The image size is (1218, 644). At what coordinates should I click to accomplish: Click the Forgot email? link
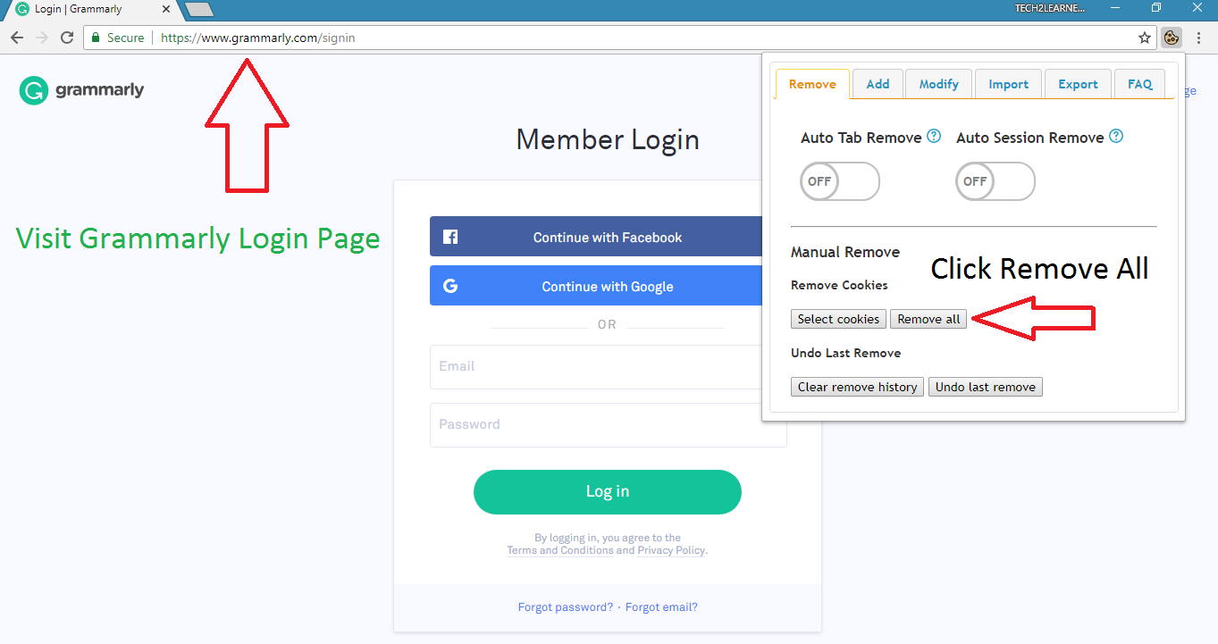[x=661, y=607]
